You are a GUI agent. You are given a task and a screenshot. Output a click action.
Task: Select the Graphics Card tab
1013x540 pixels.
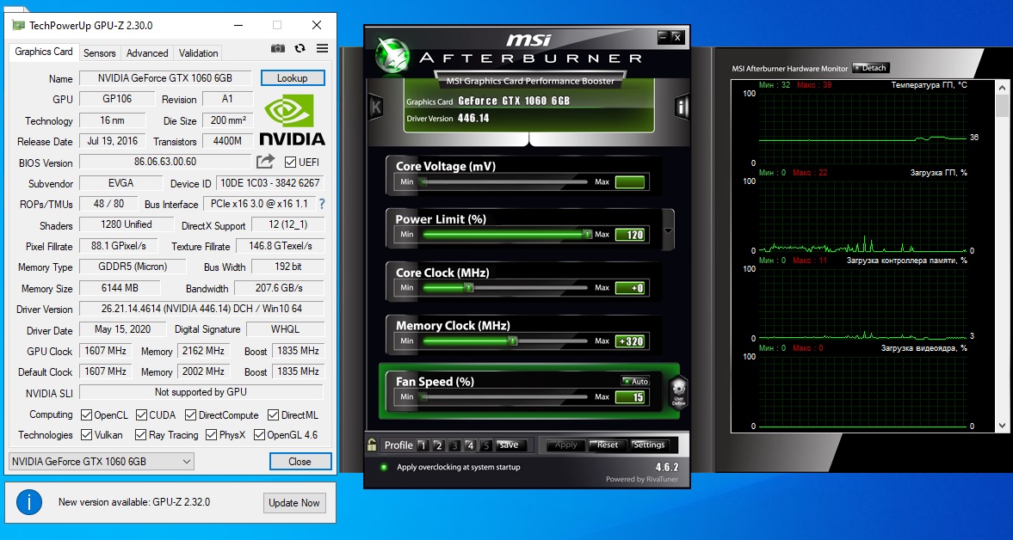(x=44, y=52)
